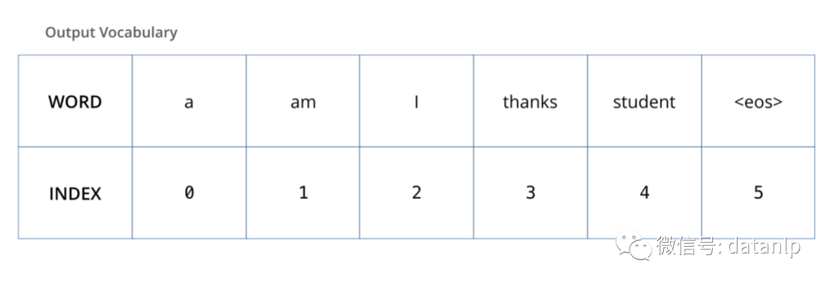Select the index 3 cell
The image size is (828, 285).
click(x=531, y=193)
